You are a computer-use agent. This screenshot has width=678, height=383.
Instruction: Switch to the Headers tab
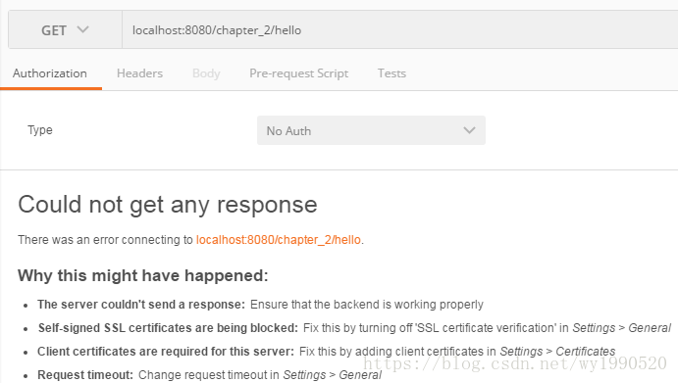tap(139, 73)
